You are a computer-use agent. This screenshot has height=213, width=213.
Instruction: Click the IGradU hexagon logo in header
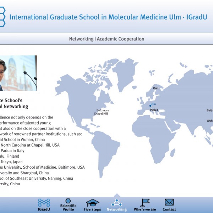[x=2, y=17]
